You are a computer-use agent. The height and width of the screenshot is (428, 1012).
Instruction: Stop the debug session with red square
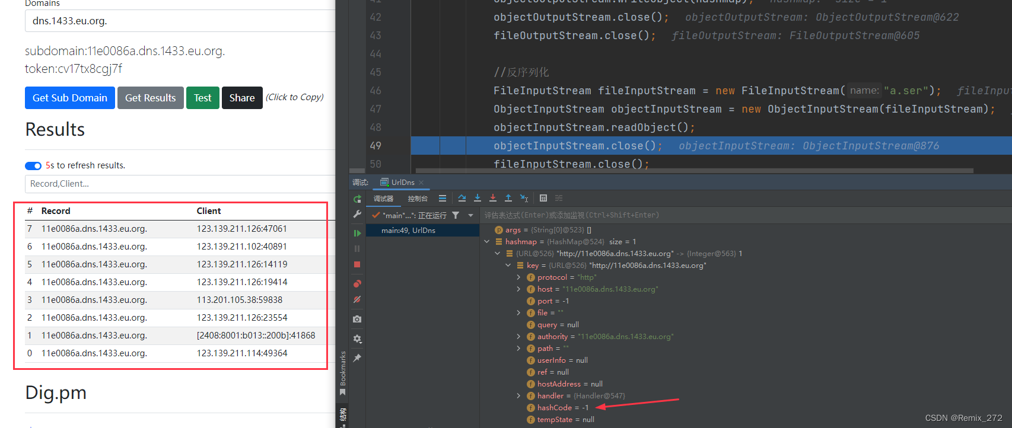click(x=357, y=264)
